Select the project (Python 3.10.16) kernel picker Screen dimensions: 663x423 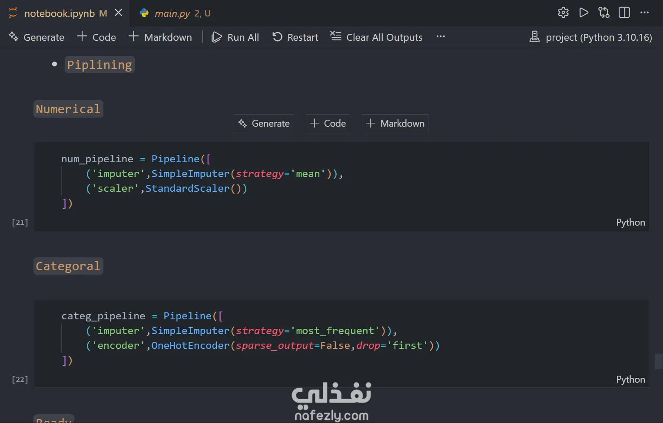pyautogui.click(x=591, y=37)
